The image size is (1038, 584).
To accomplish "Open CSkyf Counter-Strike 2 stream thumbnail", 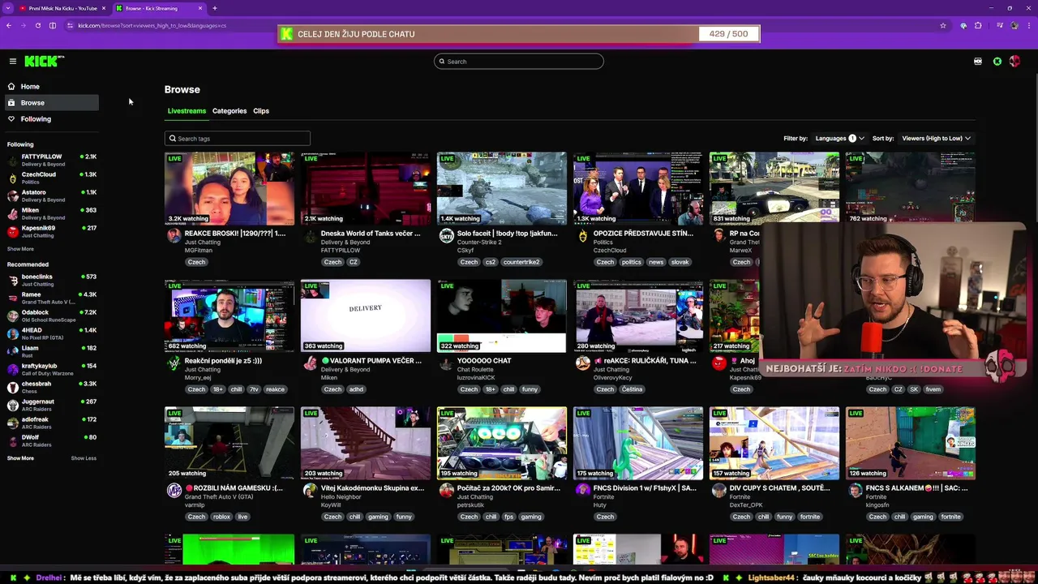I will coord(502,188).
